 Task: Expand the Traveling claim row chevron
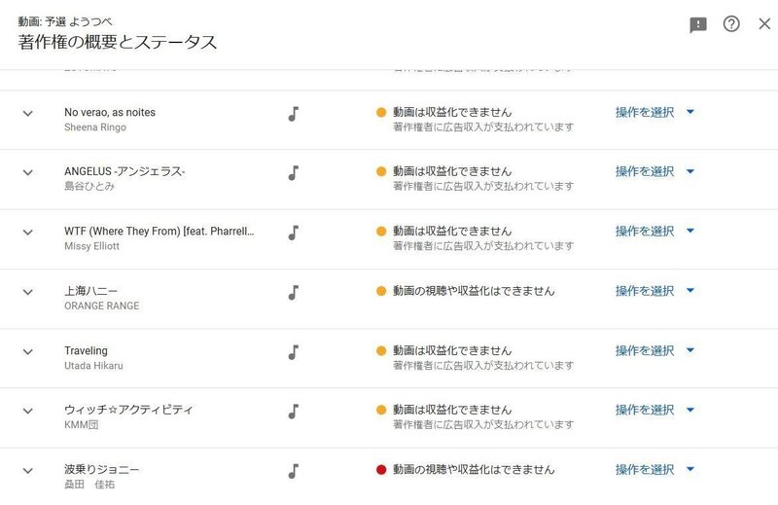28,352
